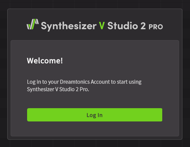This screenshot has width=190, height=147.
Task: Click the 'Synthesizer V Studio 2 Pro.' description line
Action: [58, 89]
